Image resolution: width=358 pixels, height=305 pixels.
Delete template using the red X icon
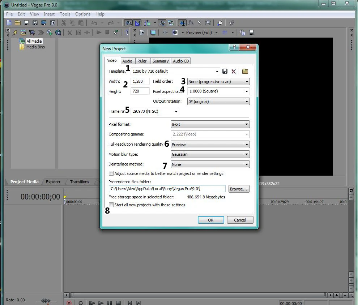click(x=234, y=71)
